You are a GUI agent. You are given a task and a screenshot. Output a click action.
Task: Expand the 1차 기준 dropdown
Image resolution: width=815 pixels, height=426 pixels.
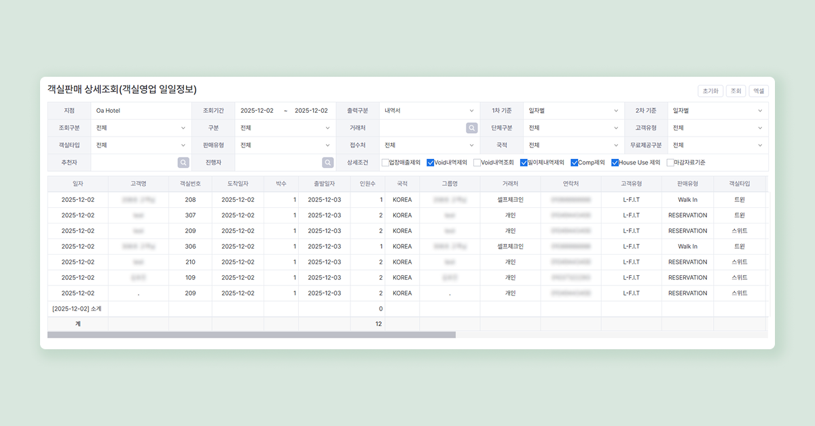point(573,111)
